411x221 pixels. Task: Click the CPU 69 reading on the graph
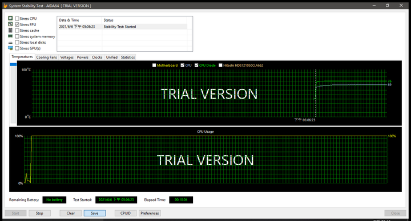click(389, 85)
